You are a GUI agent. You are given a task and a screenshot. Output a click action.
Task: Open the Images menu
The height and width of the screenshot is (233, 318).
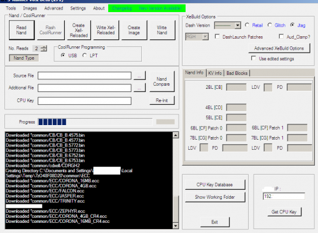[x=30, y=8]
